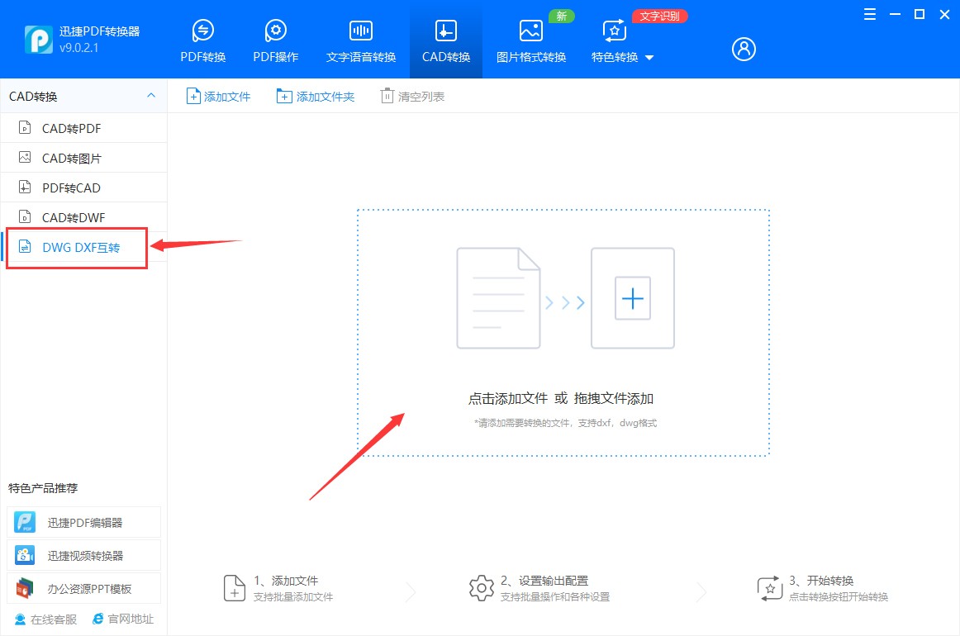Clear the list via 清空列表
The image size is (960, 636).
411,96
